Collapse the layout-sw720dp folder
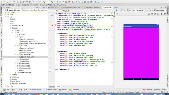 coord(15,55)
